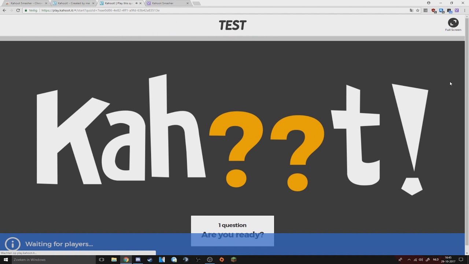
Task: Click the browser forward arrow
Action: point(11,10)
